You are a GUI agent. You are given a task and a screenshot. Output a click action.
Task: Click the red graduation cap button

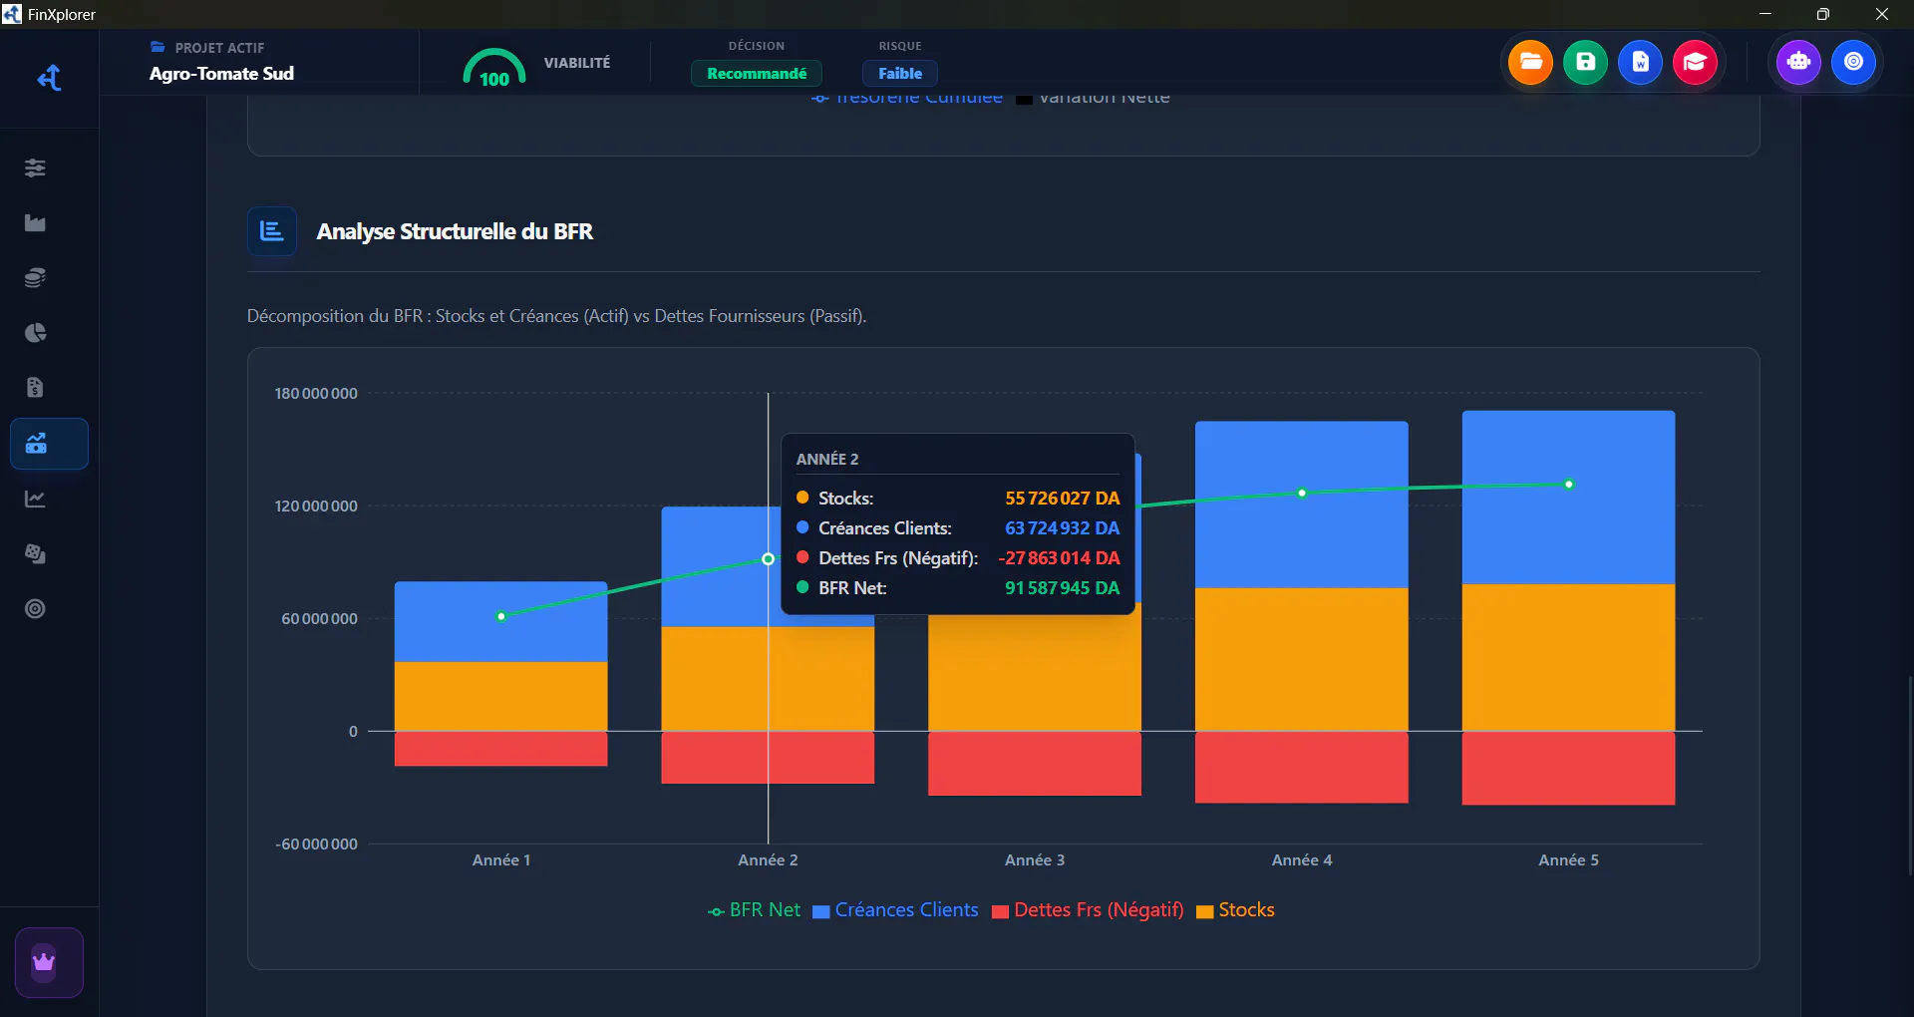point(1695,62)
